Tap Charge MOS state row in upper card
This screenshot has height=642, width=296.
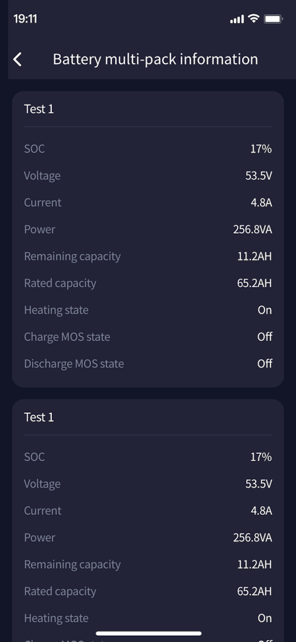click(148, 337)
